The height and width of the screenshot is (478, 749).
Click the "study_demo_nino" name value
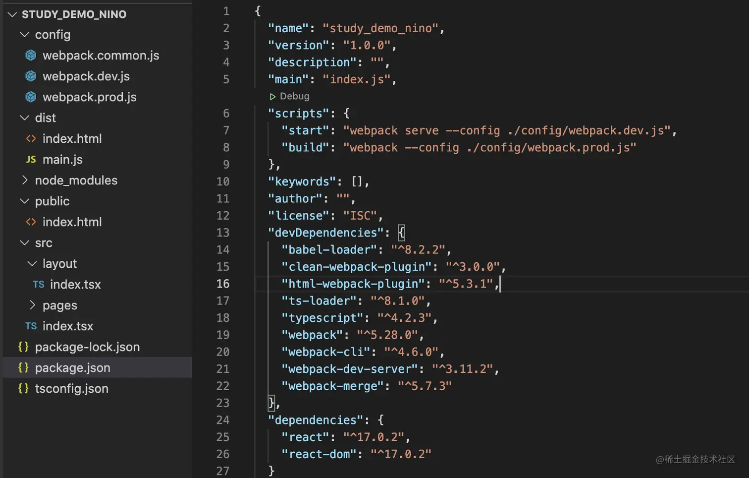click(380, 28)
